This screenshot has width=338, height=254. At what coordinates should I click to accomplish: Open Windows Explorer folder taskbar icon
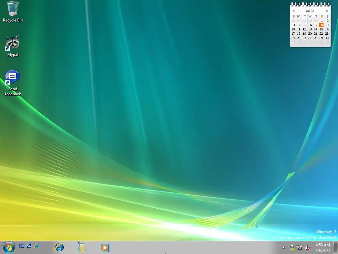pos(82,247)
